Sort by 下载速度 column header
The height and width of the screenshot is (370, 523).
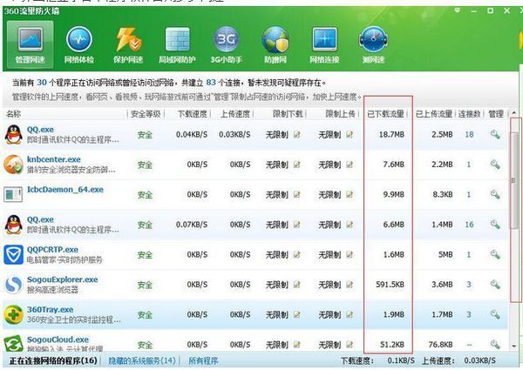click(193, 114)
